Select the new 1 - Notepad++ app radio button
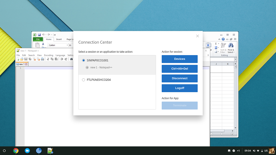Viewport: 276px width, 155px height. click(x=87, y=67)
